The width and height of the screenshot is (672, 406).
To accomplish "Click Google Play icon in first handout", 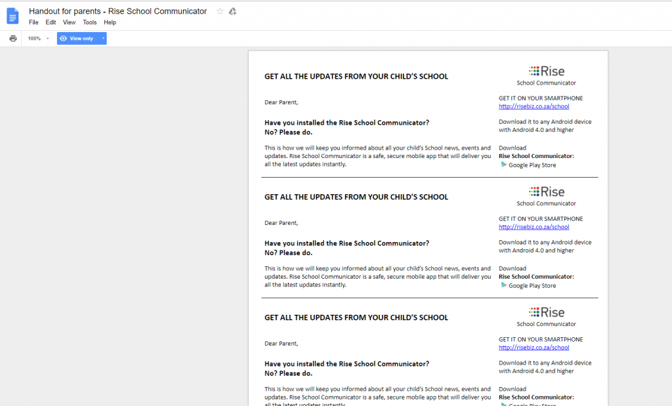I will click(503, 165).
